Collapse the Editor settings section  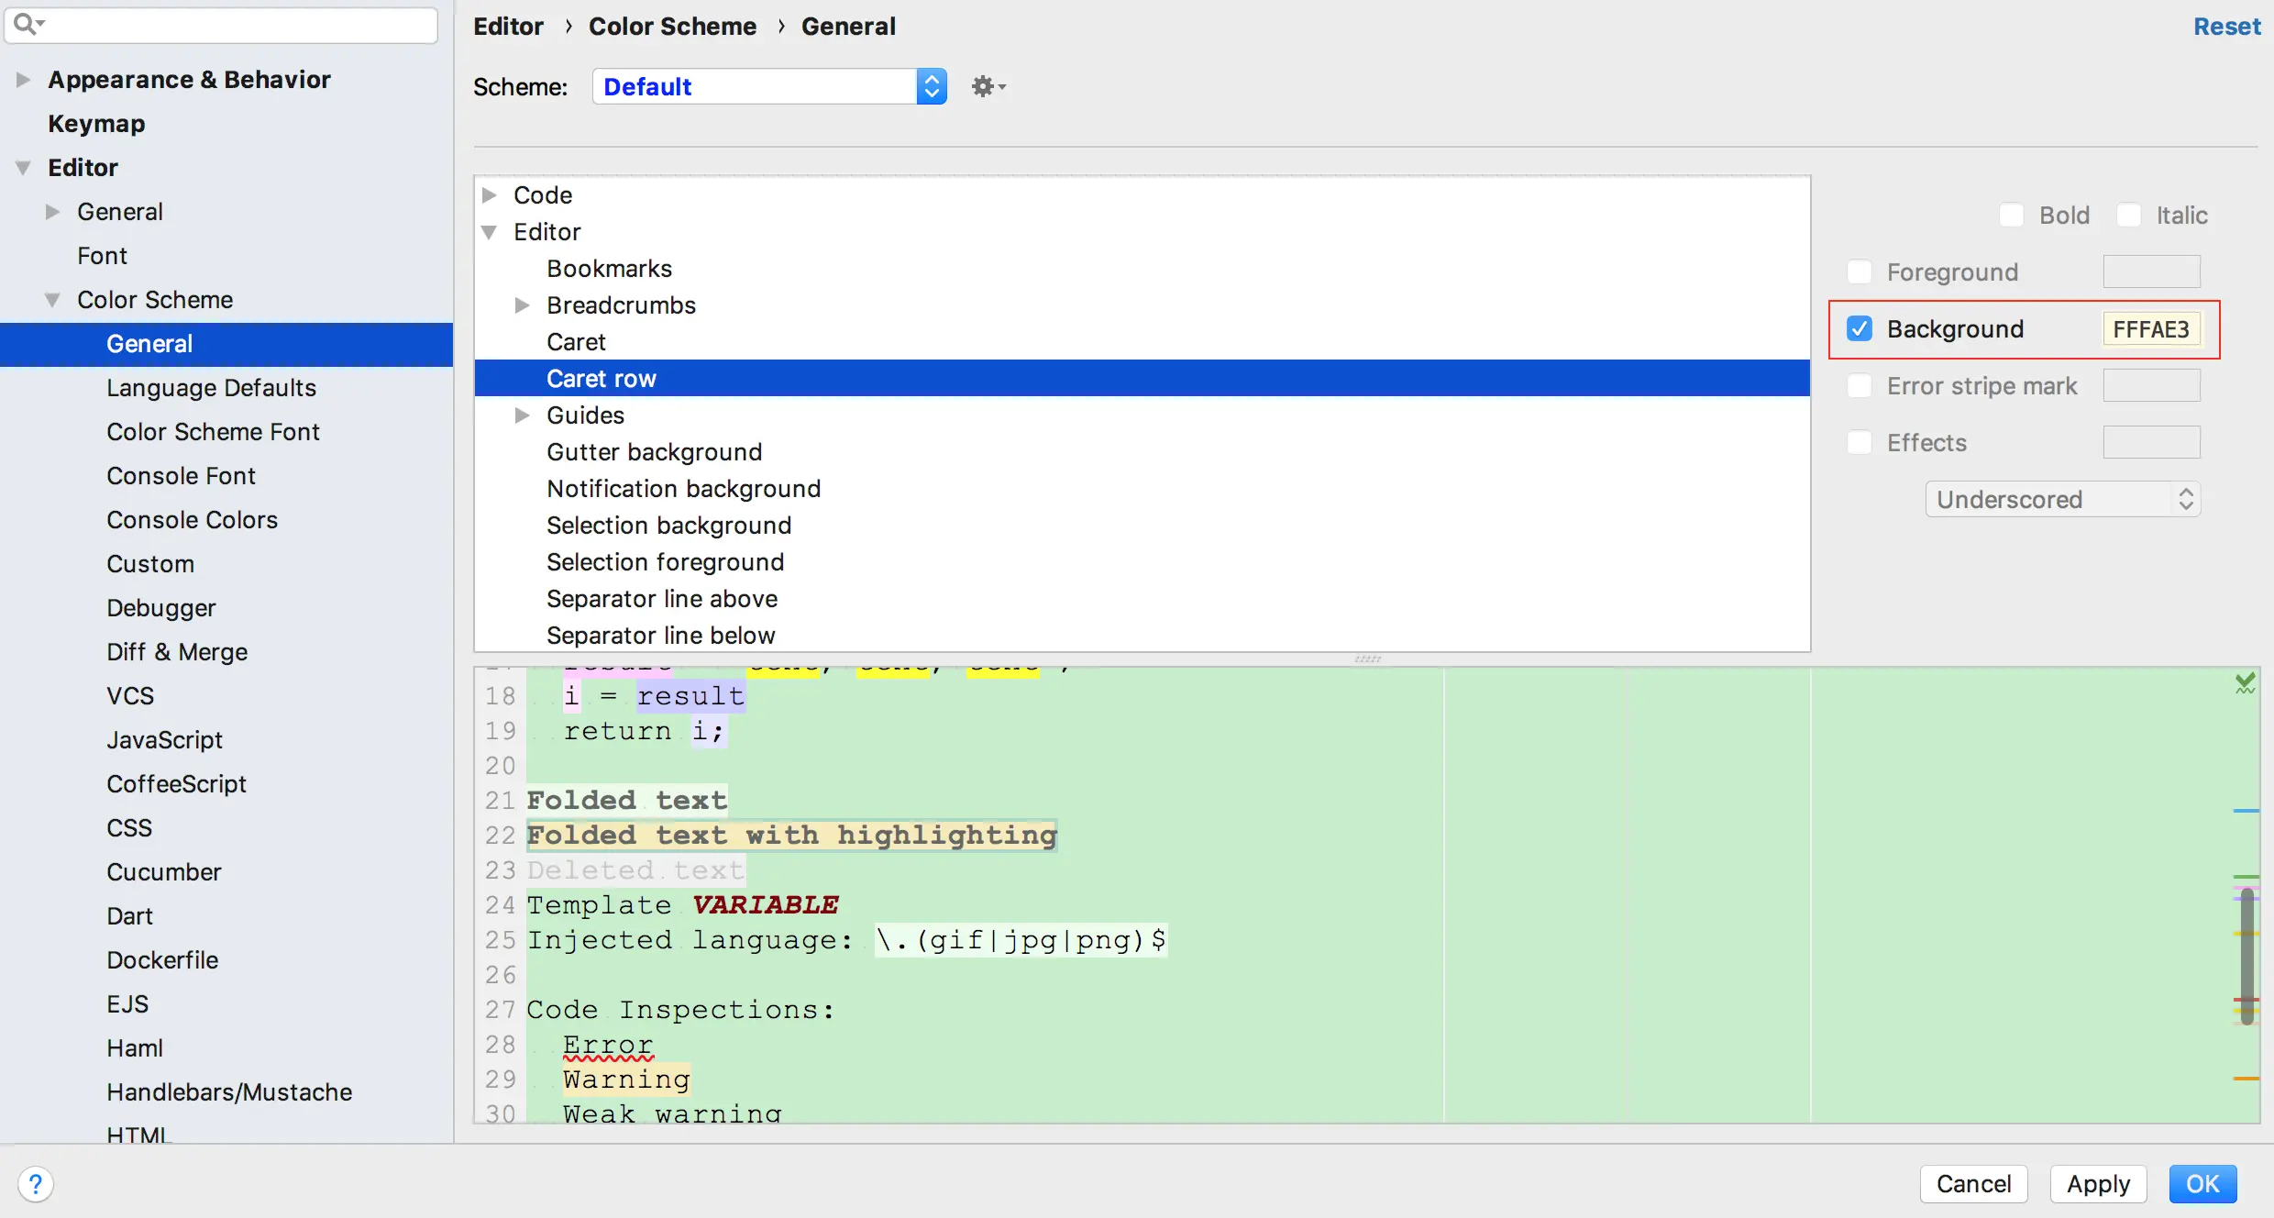(x=24, y=168)
